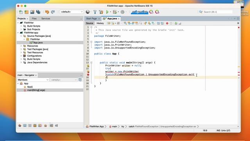Image resolution: width=250 pixels, height=141 pixels.
Task: Click inside the Search field
Action: point(218,12)
